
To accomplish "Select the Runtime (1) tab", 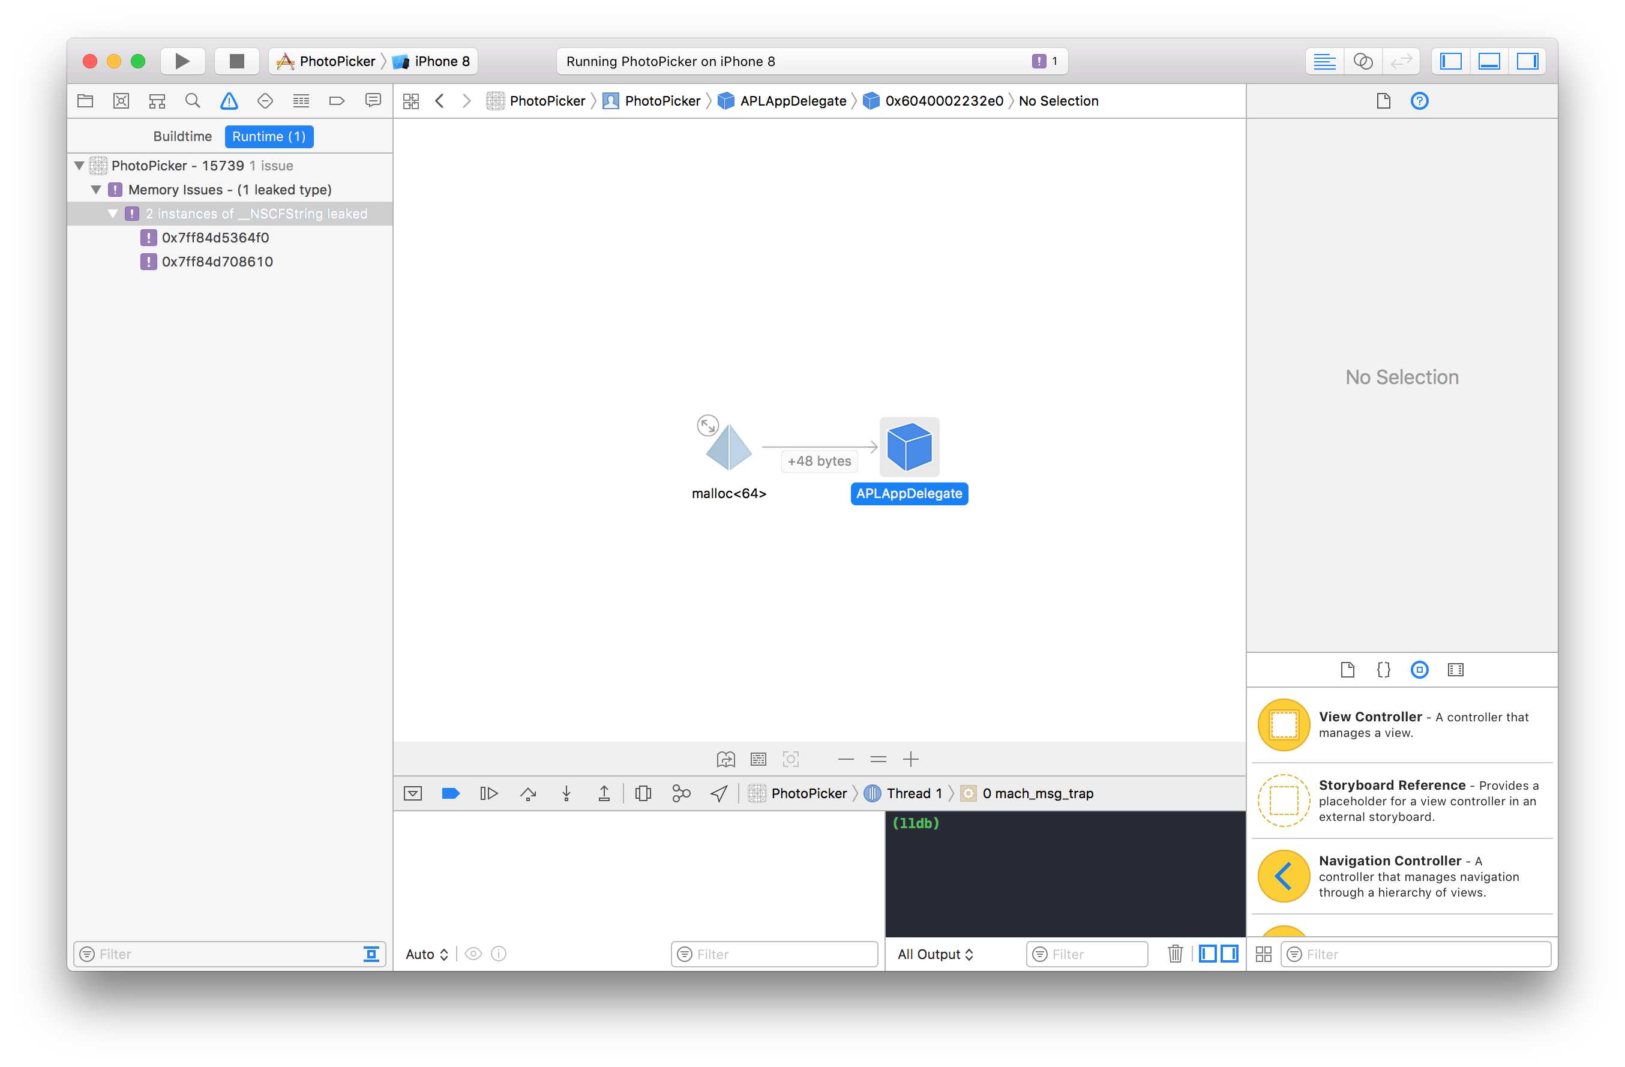I will tap(269, 137).
